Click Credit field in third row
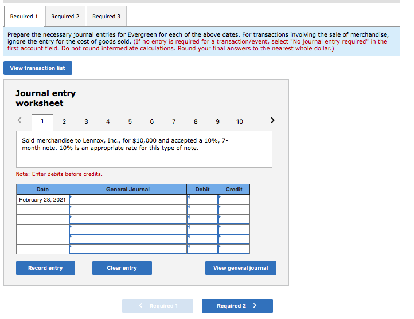 [x=234, y=219]
